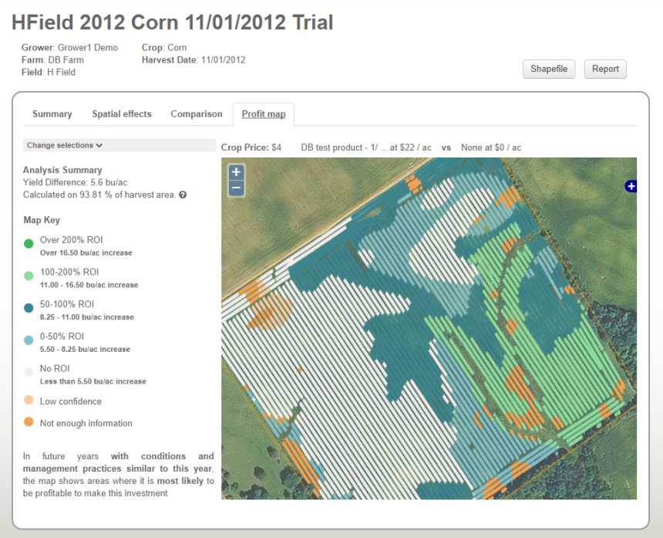This screenshot has width=663, height=538.
Task: Click the 0-50% ROI light blue swatch
Action: tap(29, 340)
